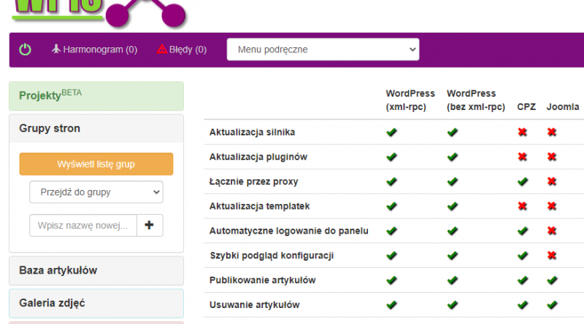
Task: Click Usuwanie artykułów Joomla checkmark
Action: click(552, 304)
